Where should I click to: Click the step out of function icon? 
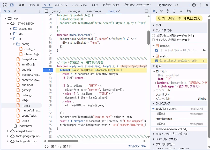(174, 11)
